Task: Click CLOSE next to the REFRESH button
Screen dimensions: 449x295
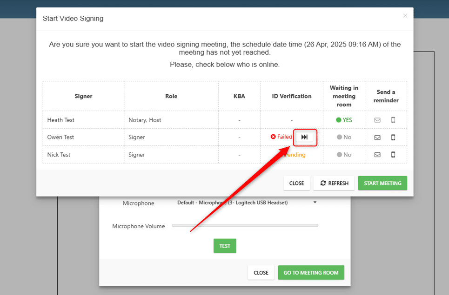Action: [x=296, y=183]
